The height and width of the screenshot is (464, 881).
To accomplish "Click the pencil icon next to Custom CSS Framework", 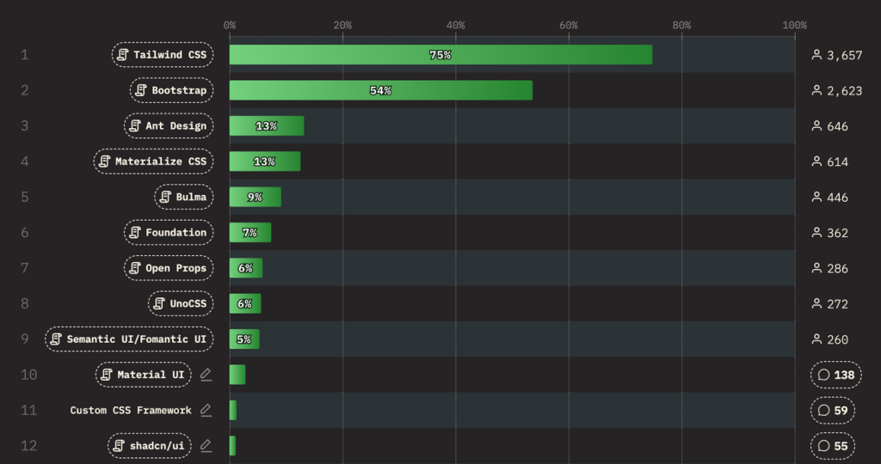I will (x=206, y=410).
